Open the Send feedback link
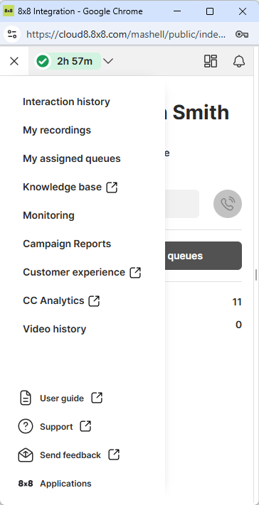The width and height of the screenshot is (259, 505). [70, 455]
